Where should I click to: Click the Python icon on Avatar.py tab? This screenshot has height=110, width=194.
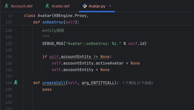[85, 6]
